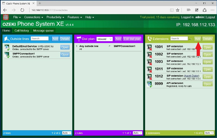Switch to the Home tab
Viewport: 217px width, 138px height.
[x=6, y=30]
